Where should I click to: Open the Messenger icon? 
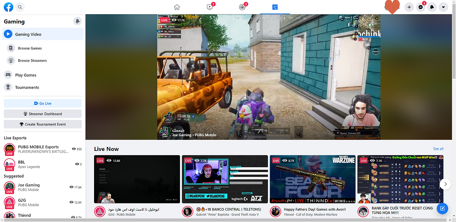click(x=421, y=7)
